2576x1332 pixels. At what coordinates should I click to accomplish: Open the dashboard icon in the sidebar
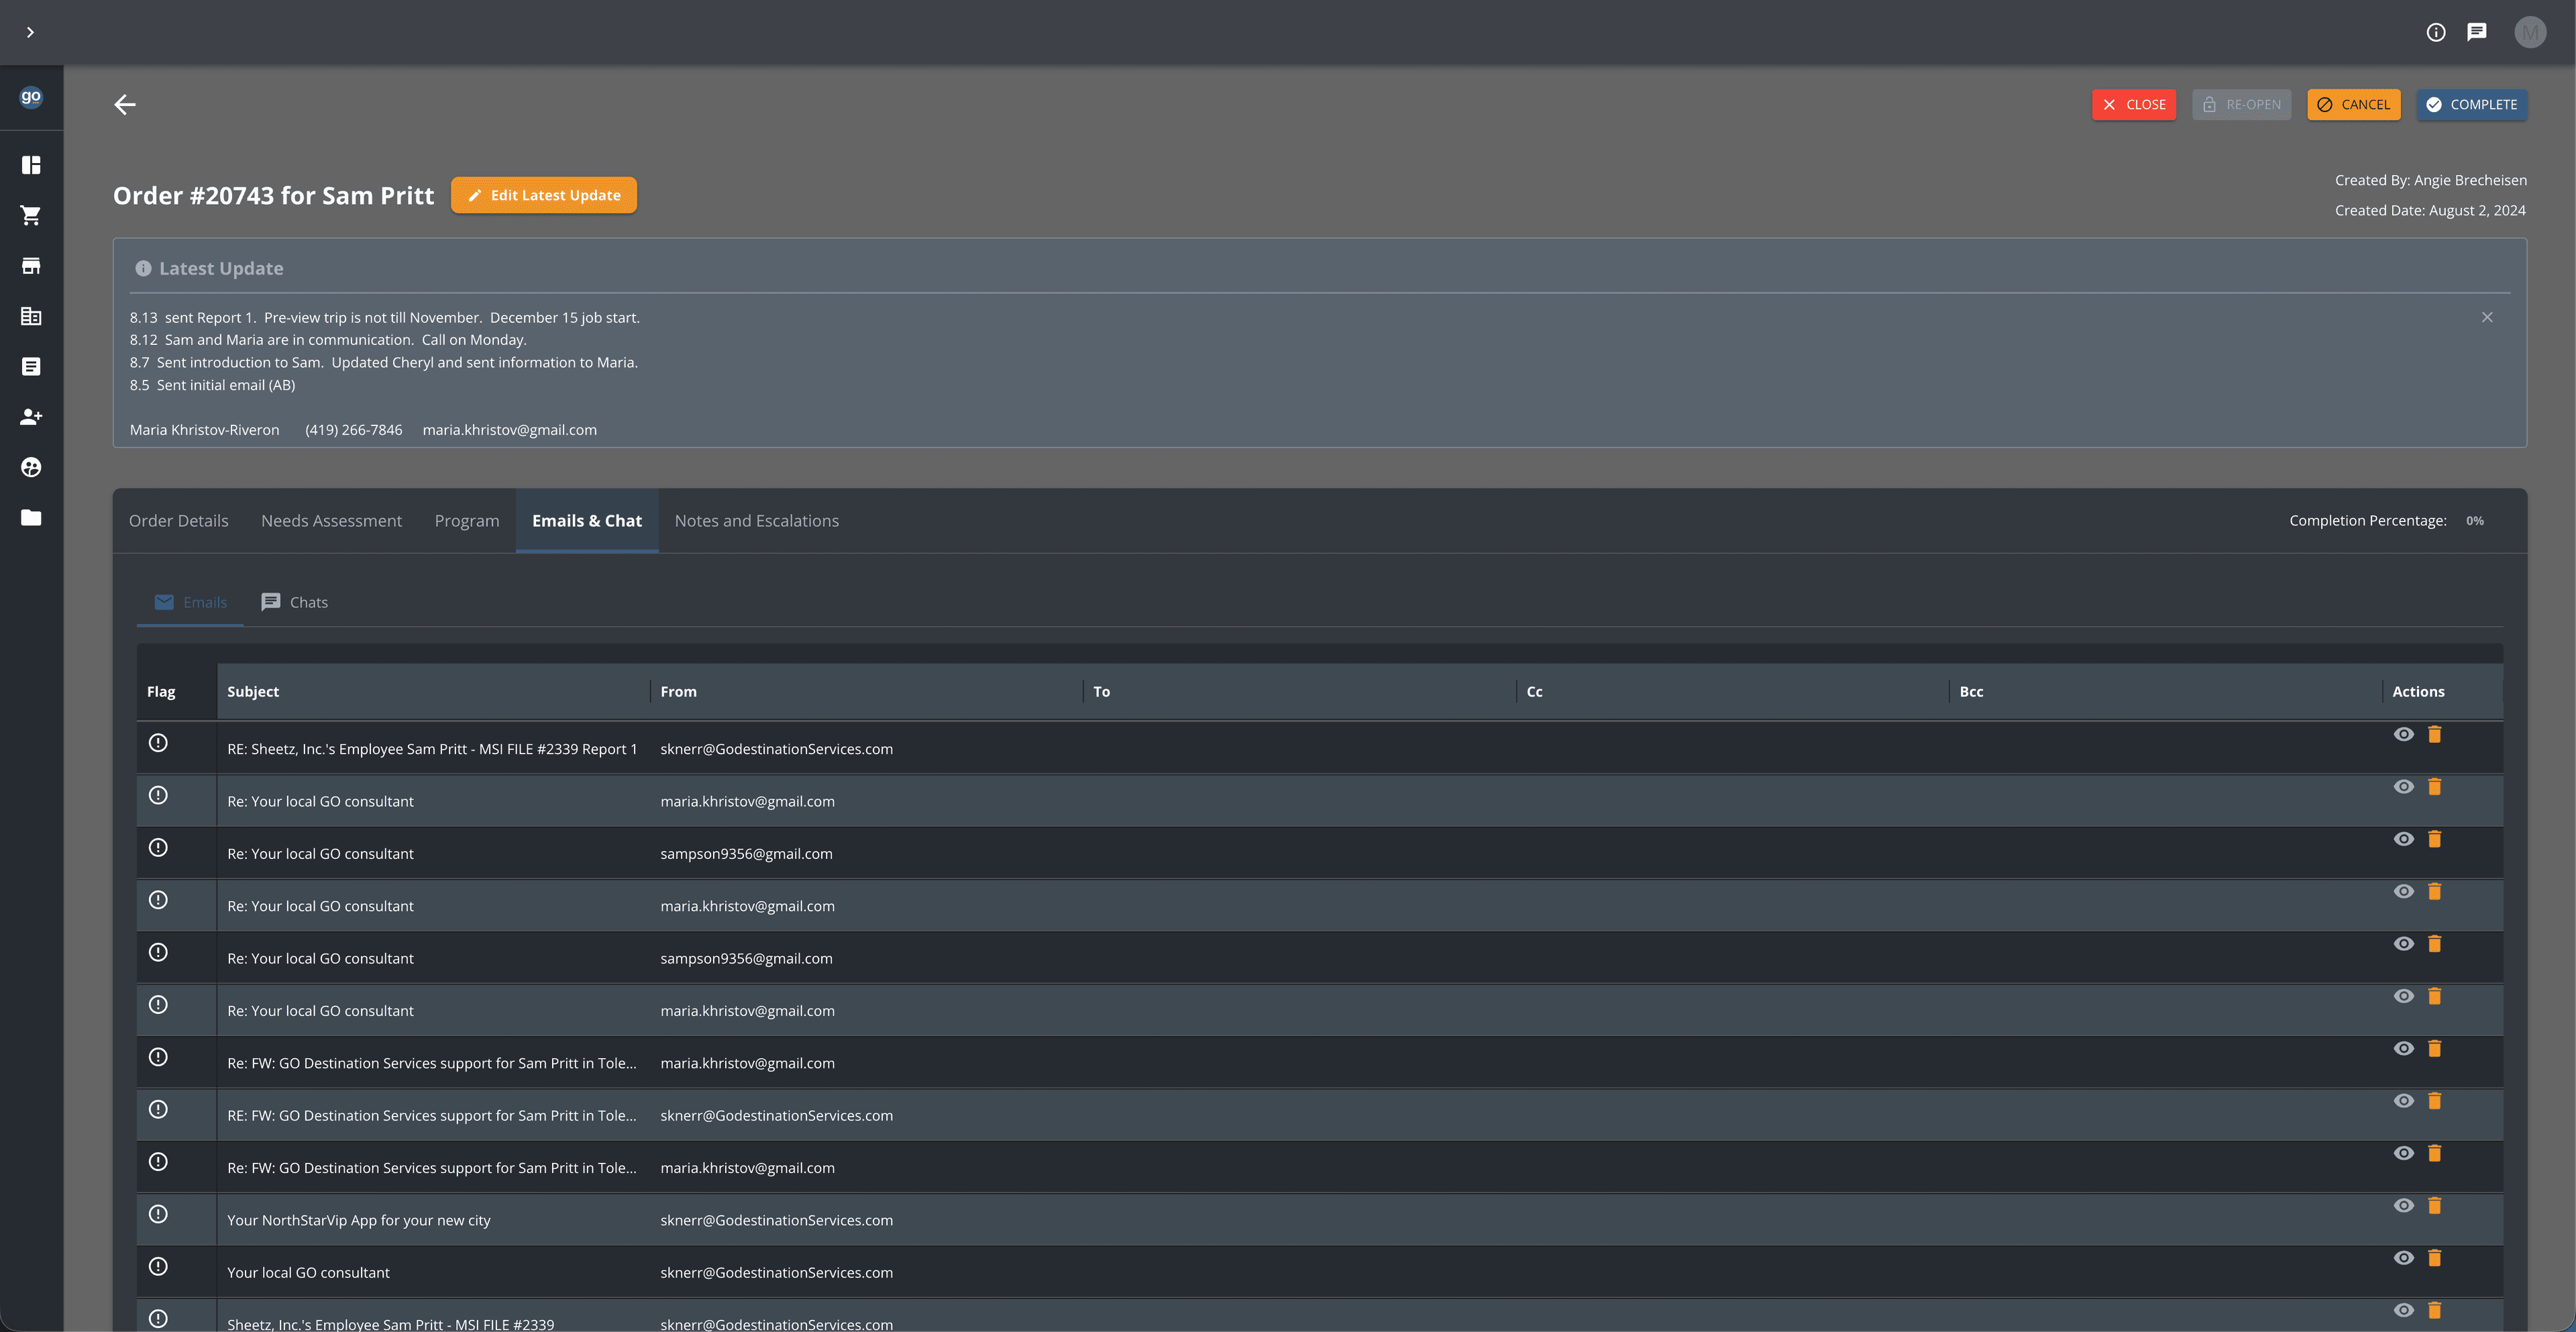[x=31, y=165]
